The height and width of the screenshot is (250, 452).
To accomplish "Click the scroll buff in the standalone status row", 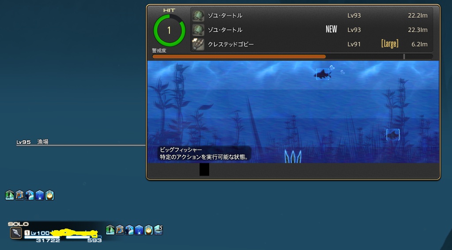I will tap(19, 195).
